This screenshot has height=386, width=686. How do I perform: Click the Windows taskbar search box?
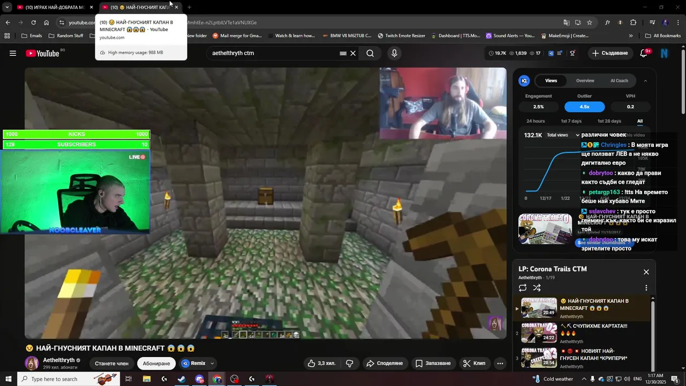[68, 379]
